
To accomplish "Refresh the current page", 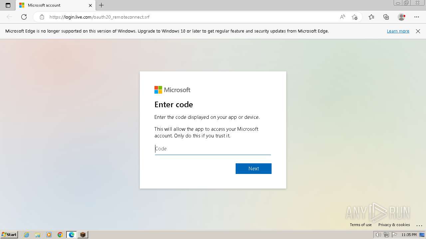I will pyautogui.click(x=24, y=17).
